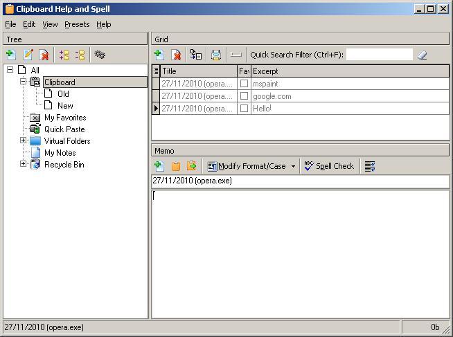Collapse the Clipboard tree node
The height and width of the screenshot is (337, 453).
click(23, 82)
